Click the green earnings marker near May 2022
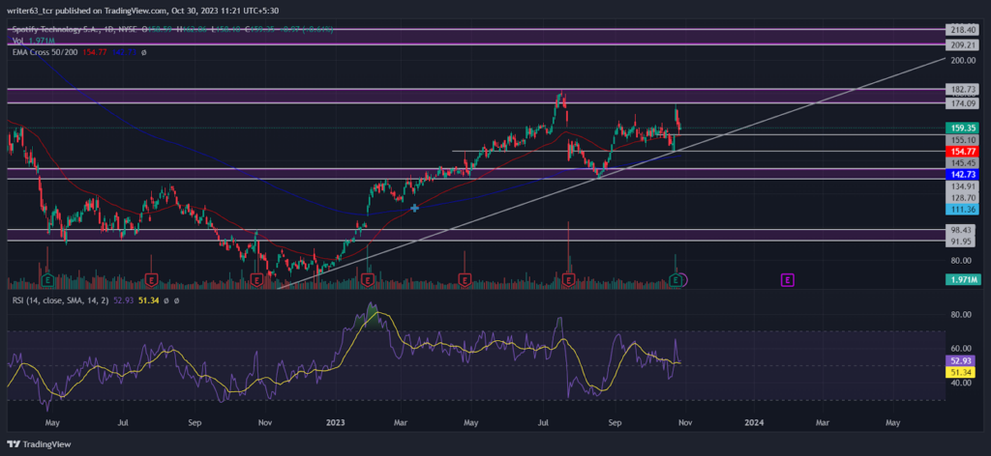 tap(47, 279)
